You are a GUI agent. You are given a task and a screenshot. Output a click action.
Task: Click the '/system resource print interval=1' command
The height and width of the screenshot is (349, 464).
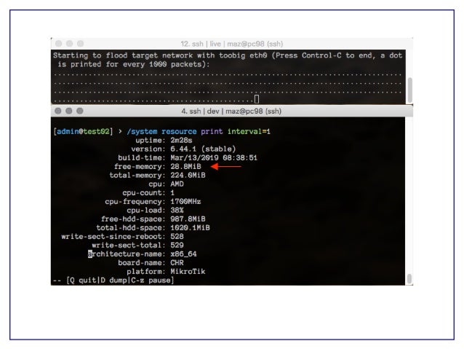pos(199,131)
